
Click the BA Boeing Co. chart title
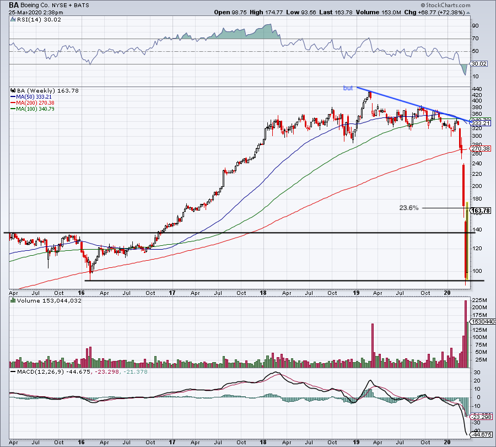click(x=48, y=5)
